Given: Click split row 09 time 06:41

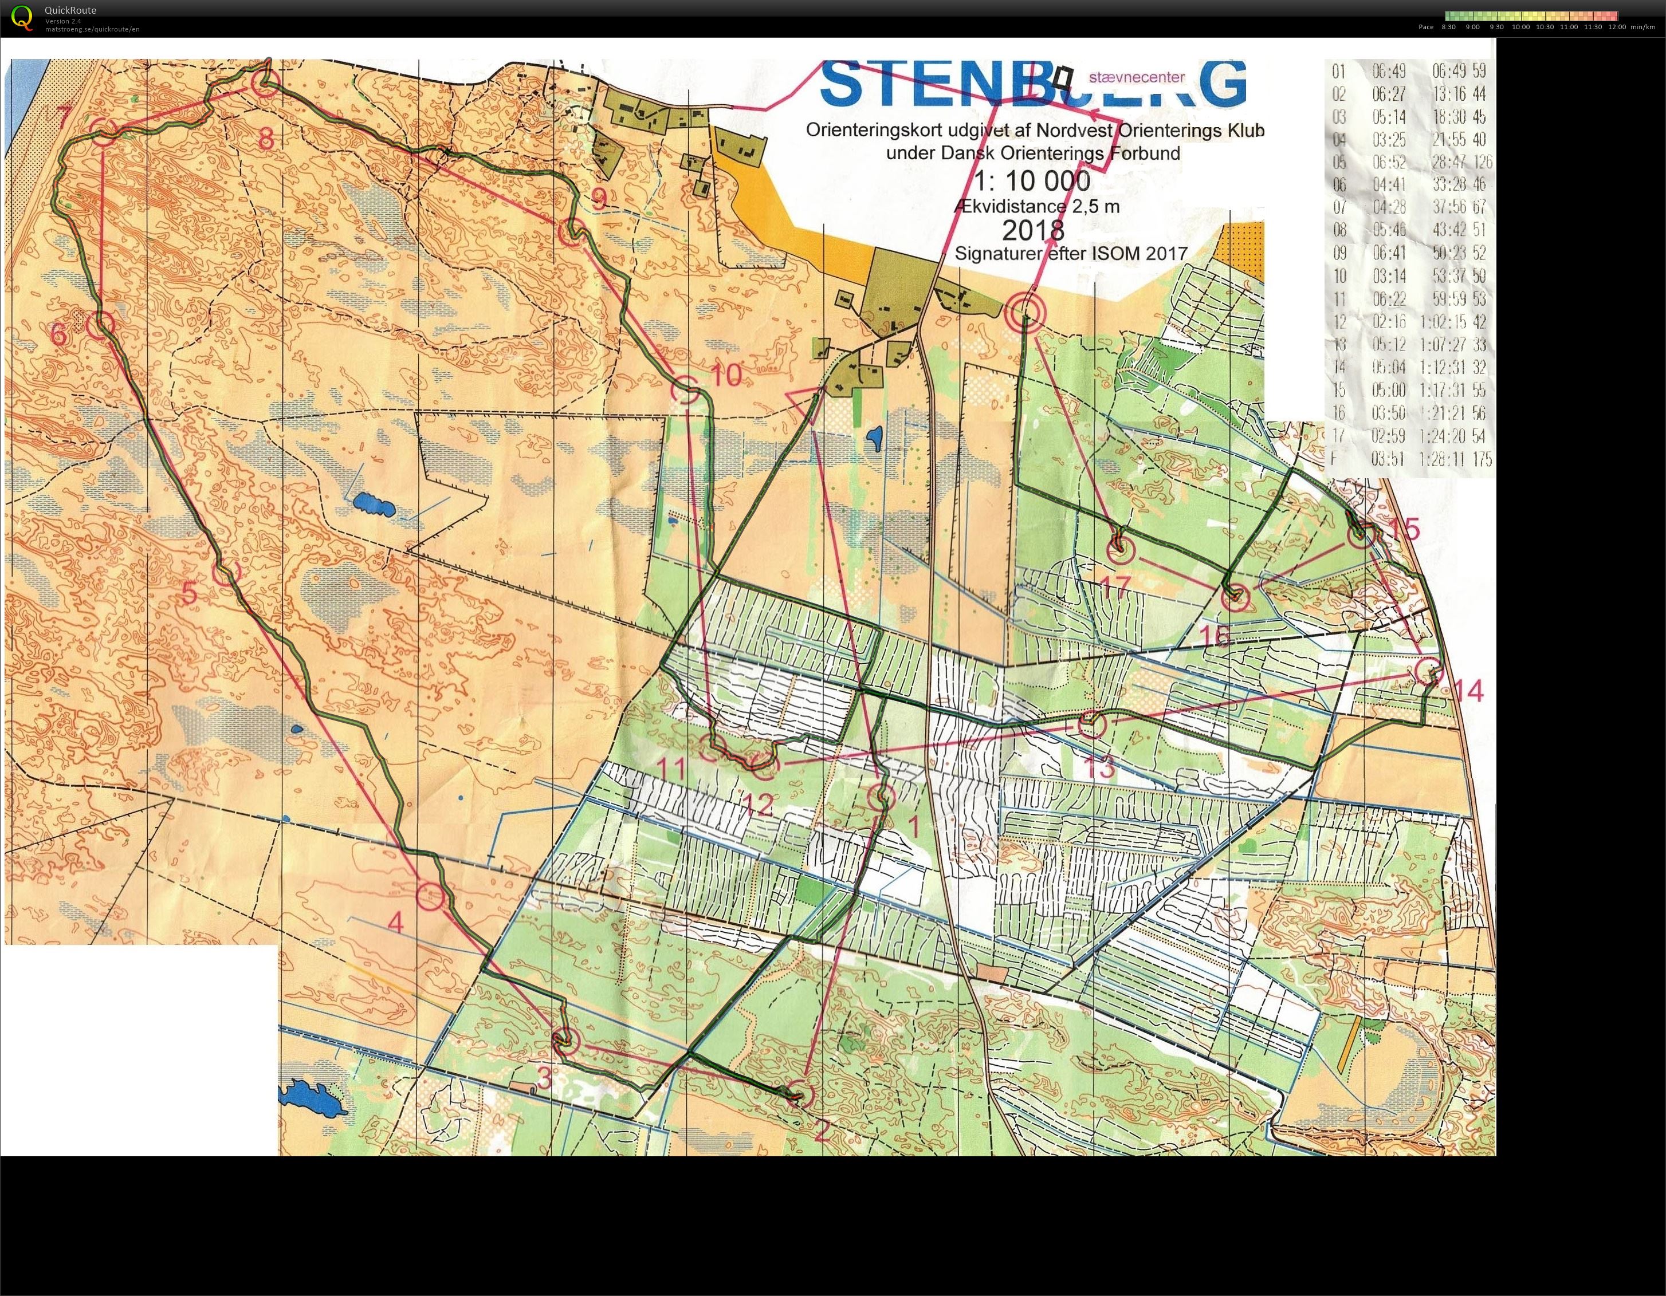Looking at the screenshot, I should pyautogui.click(x=1388, y=253).
